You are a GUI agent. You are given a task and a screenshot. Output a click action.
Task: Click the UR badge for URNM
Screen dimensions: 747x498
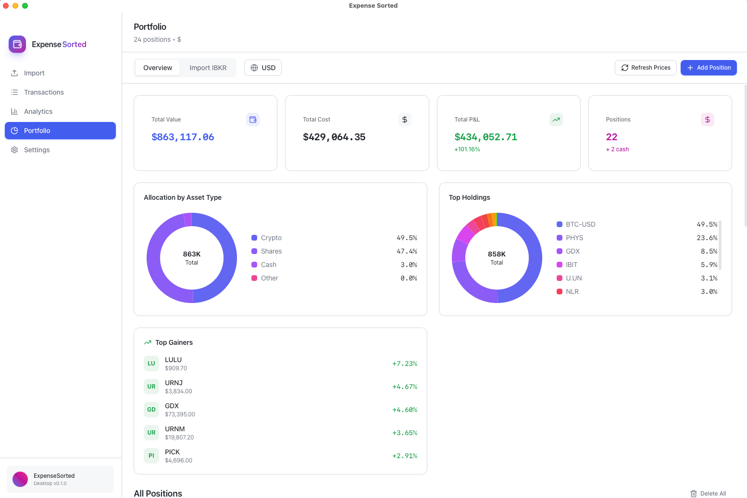(151, 433)
